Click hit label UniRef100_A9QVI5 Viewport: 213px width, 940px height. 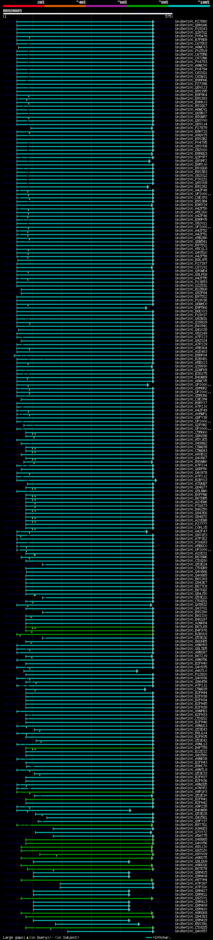point(191,135)
